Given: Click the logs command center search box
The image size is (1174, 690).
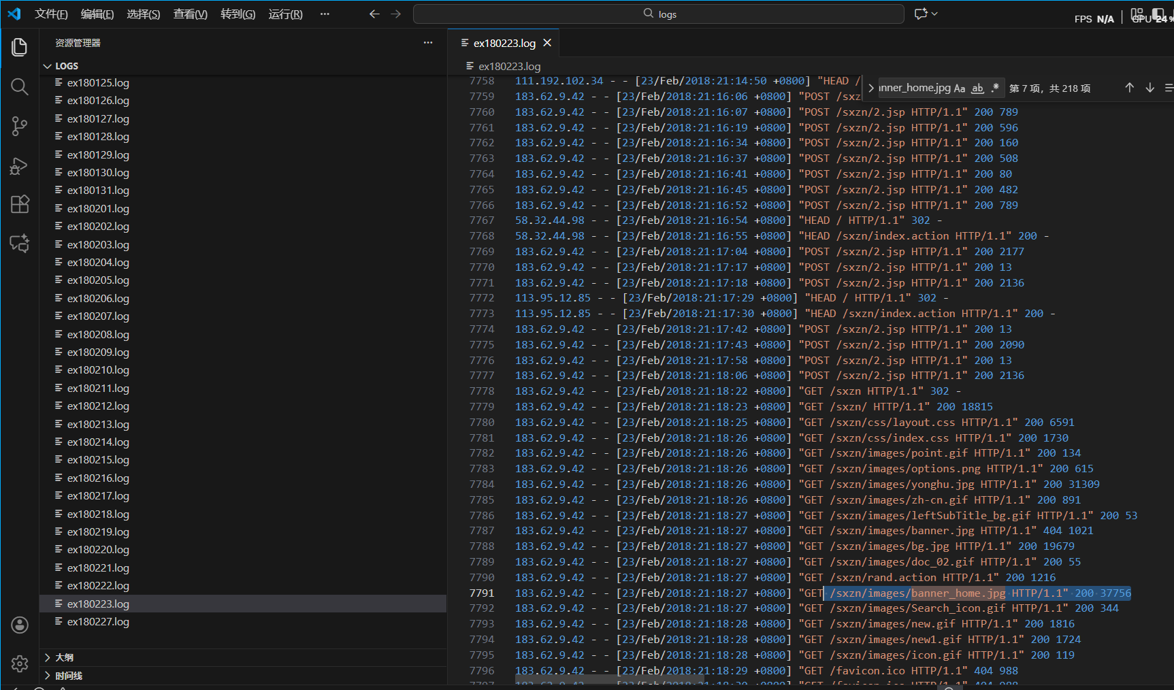Looking at the screenshot, I should [658, 14].
